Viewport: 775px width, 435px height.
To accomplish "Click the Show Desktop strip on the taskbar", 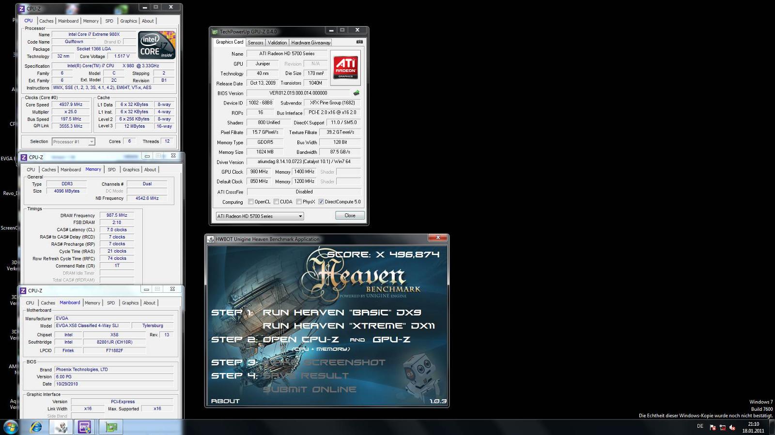I will tap(772, 427).
